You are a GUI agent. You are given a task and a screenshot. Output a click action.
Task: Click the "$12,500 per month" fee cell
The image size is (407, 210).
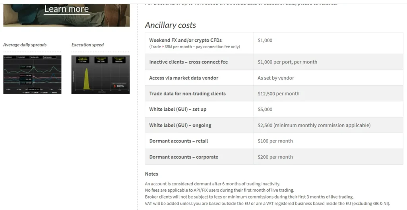278,94
